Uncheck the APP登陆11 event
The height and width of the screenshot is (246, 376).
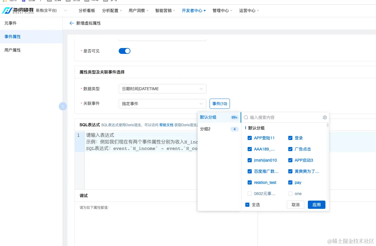coord(250,138)
